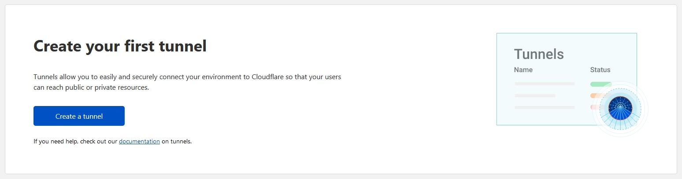Click "can reach public or private resources" line

[91, 88]
